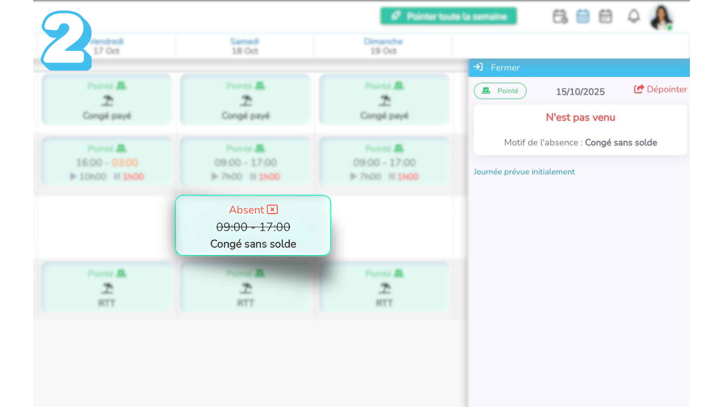Click the calendar with clock icon

coord(560,17)
